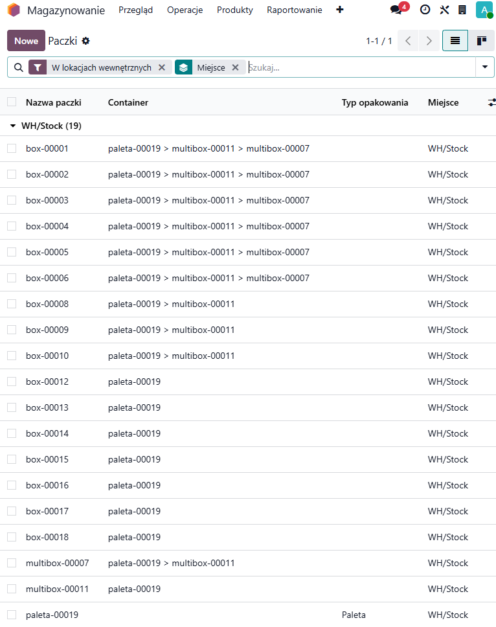Switch to the Kanban view
This screenshot has height=627, width=496.
click(481, 41)
